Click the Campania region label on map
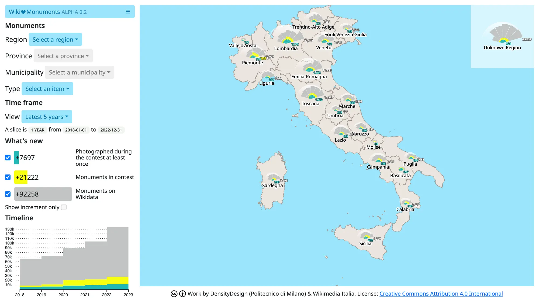539x303 pixels. point(378,167)
